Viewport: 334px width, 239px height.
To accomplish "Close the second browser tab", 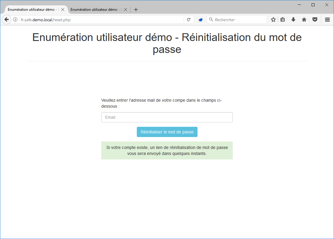I will 125,9.
